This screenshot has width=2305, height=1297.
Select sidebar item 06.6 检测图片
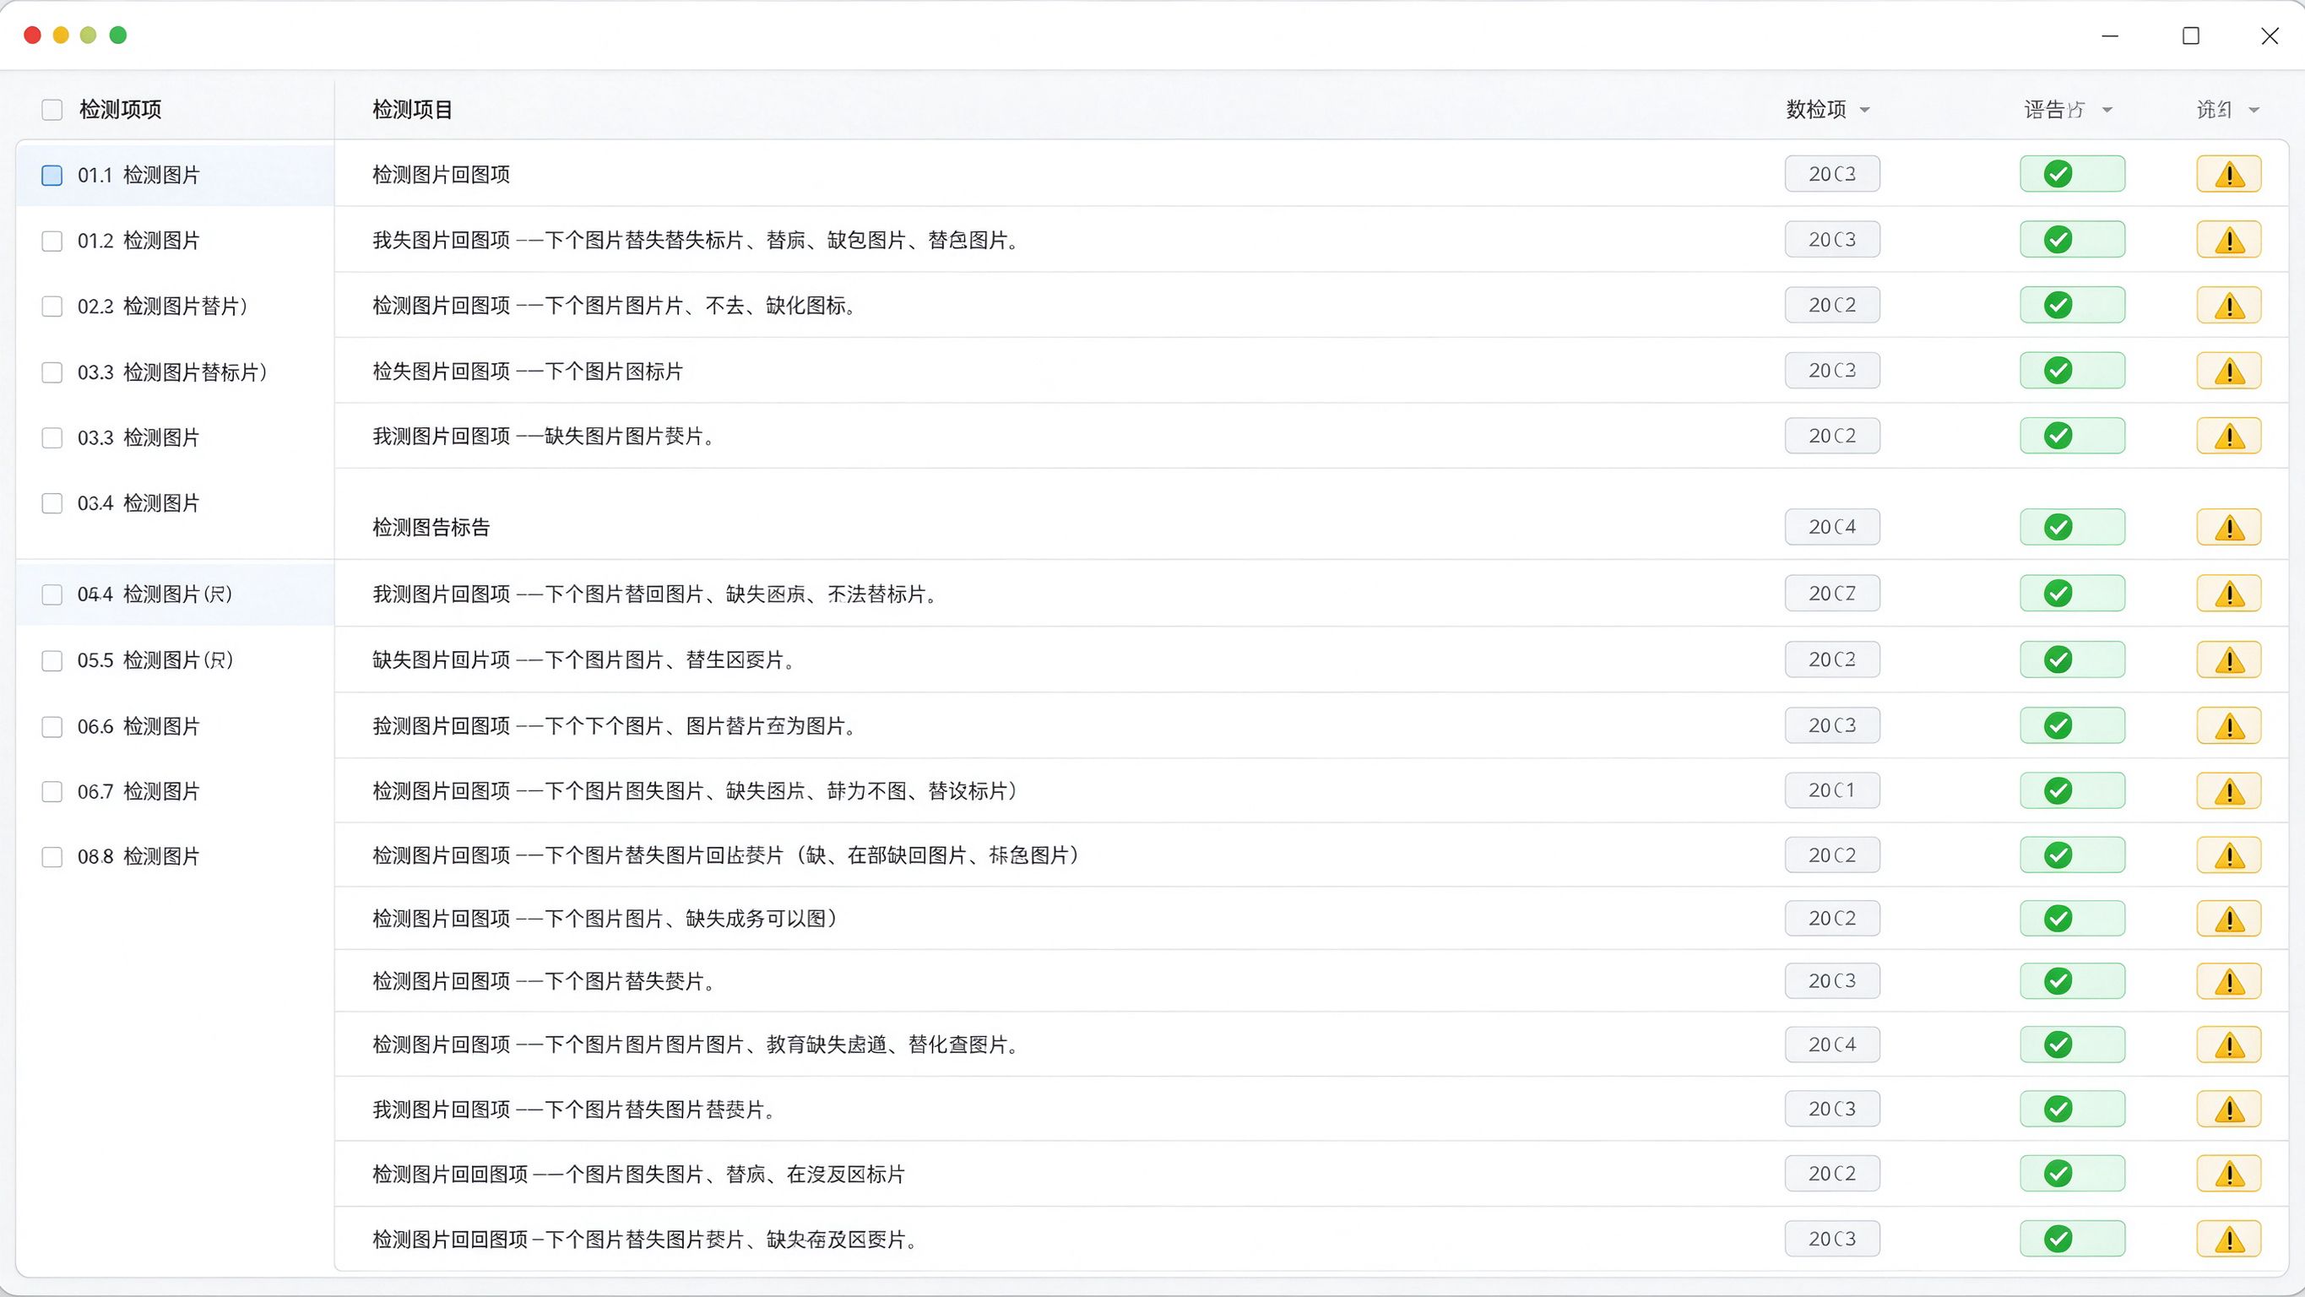(x=175, y=726)
